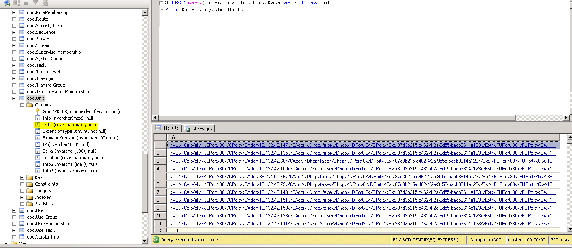Click the Stop icon in Object Explorer toolbar
This screenshot has width=572, height=248.
pyautogui.click(x=26, y=3)
